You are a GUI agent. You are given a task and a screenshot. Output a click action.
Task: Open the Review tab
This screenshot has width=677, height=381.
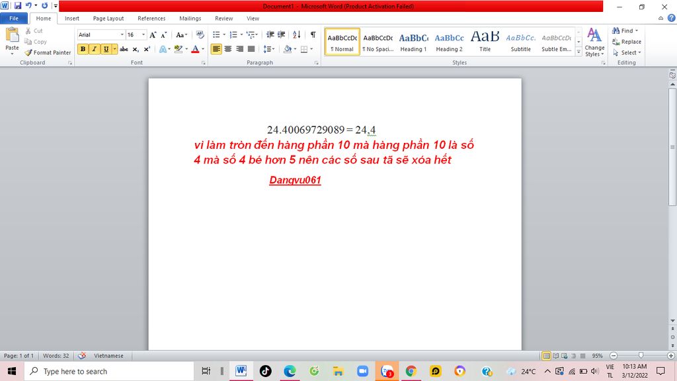(x=223, y=18)
